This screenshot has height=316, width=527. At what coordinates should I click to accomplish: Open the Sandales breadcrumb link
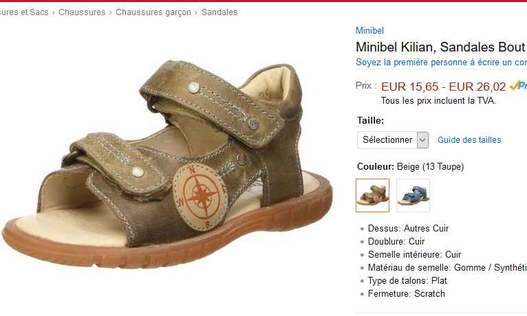(x=219, y=12)
